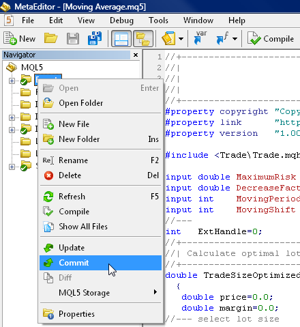Click the Commit green arrow icon
300x327 pixels.
(48, 263)
